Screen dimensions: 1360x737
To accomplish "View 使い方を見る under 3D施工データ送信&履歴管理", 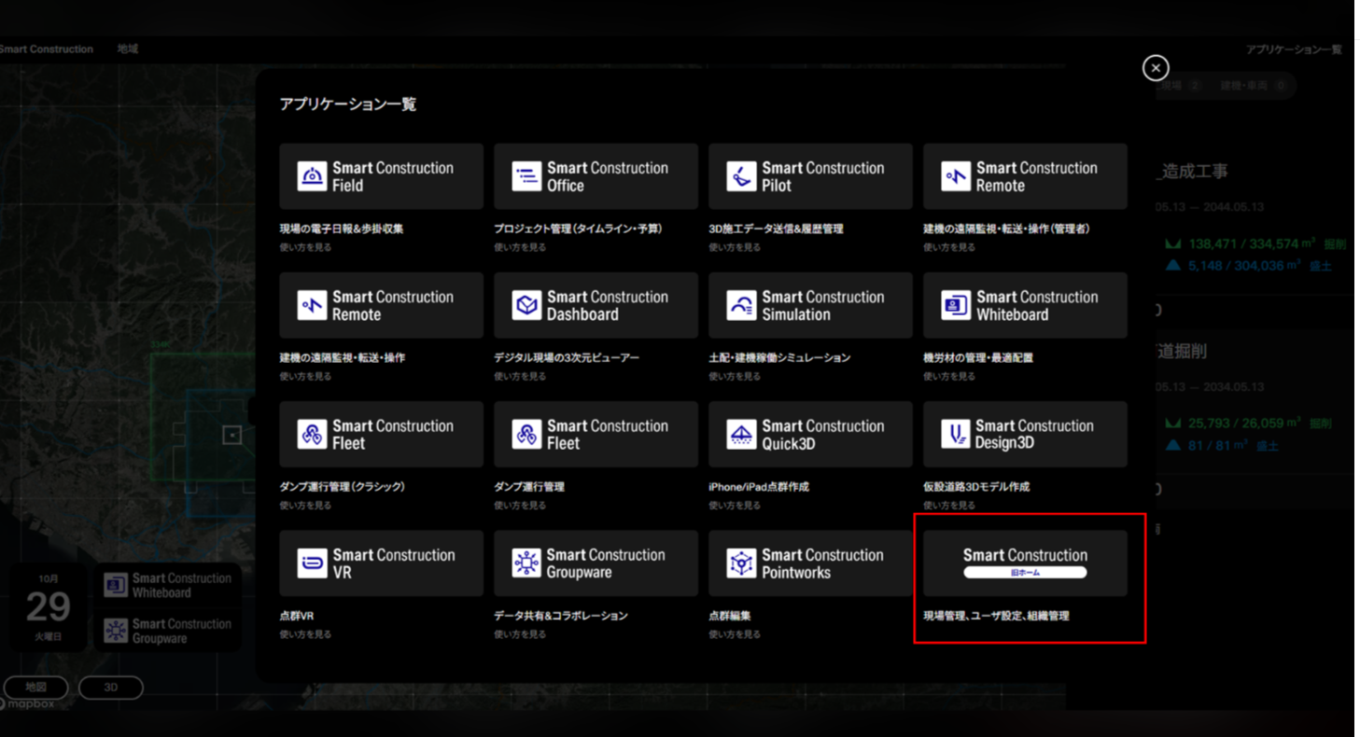I will (735, 248).
